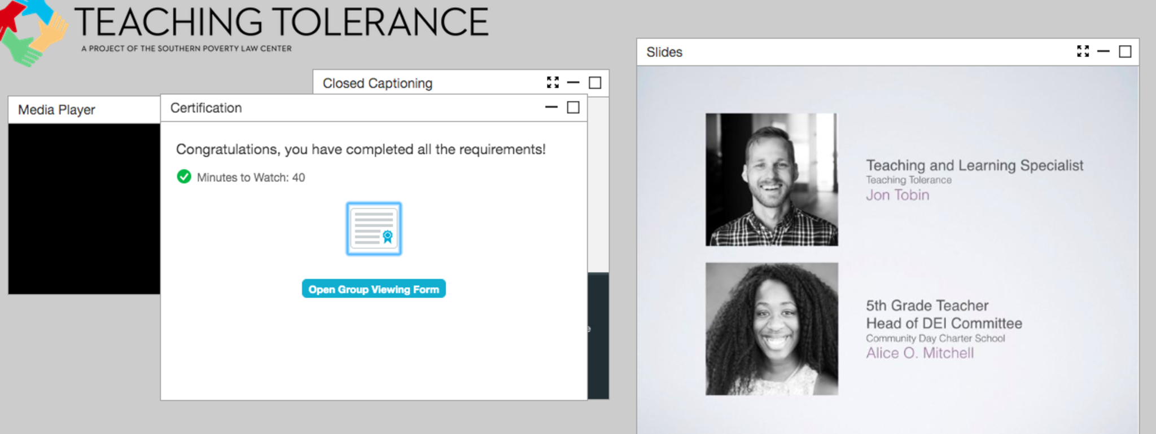Click the green Minutes to Watch checkmark

tap(184, 177)
